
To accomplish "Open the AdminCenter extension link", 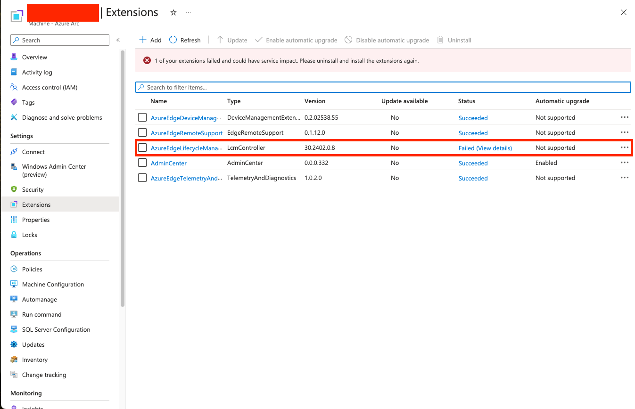I will 169,163.
